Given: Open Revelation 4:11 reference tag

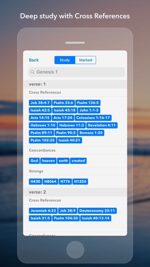Looking at the screenshot, I should pos(102,125).
